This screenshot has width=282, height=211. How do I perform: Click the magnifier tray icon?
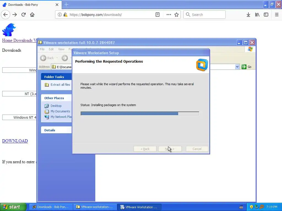(x=262, y=207)
